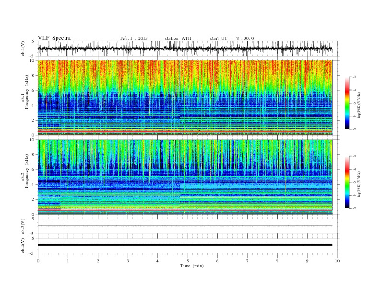This screenshot has height=293, width=380.
Task: Select the 'ch.1(V)' waveform axis label
Action: tap(23, 48)
